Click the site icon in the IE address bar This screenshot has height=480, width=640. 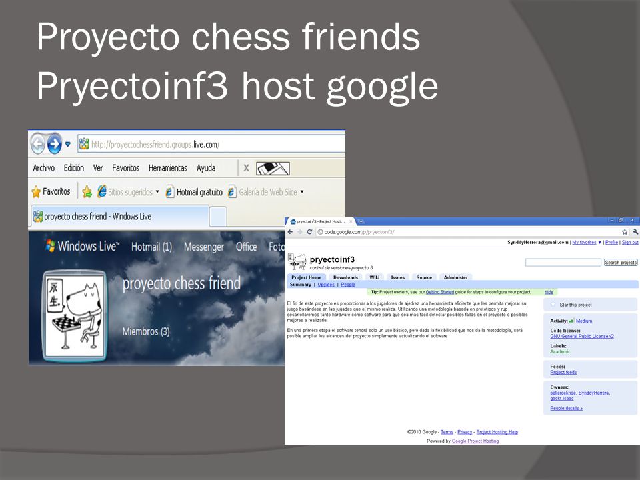[84, 144]
